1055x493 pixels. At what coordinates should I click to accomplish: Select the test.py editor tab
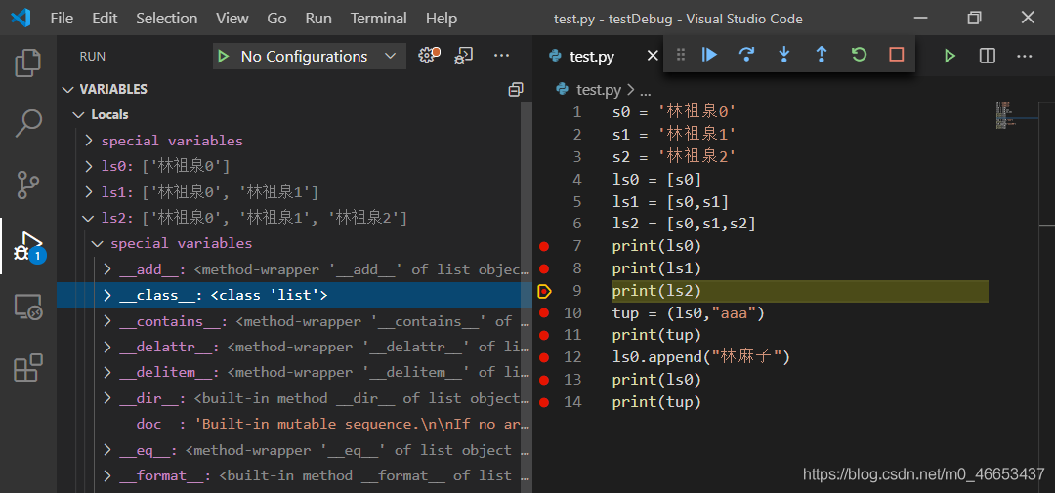coord(591,57)
